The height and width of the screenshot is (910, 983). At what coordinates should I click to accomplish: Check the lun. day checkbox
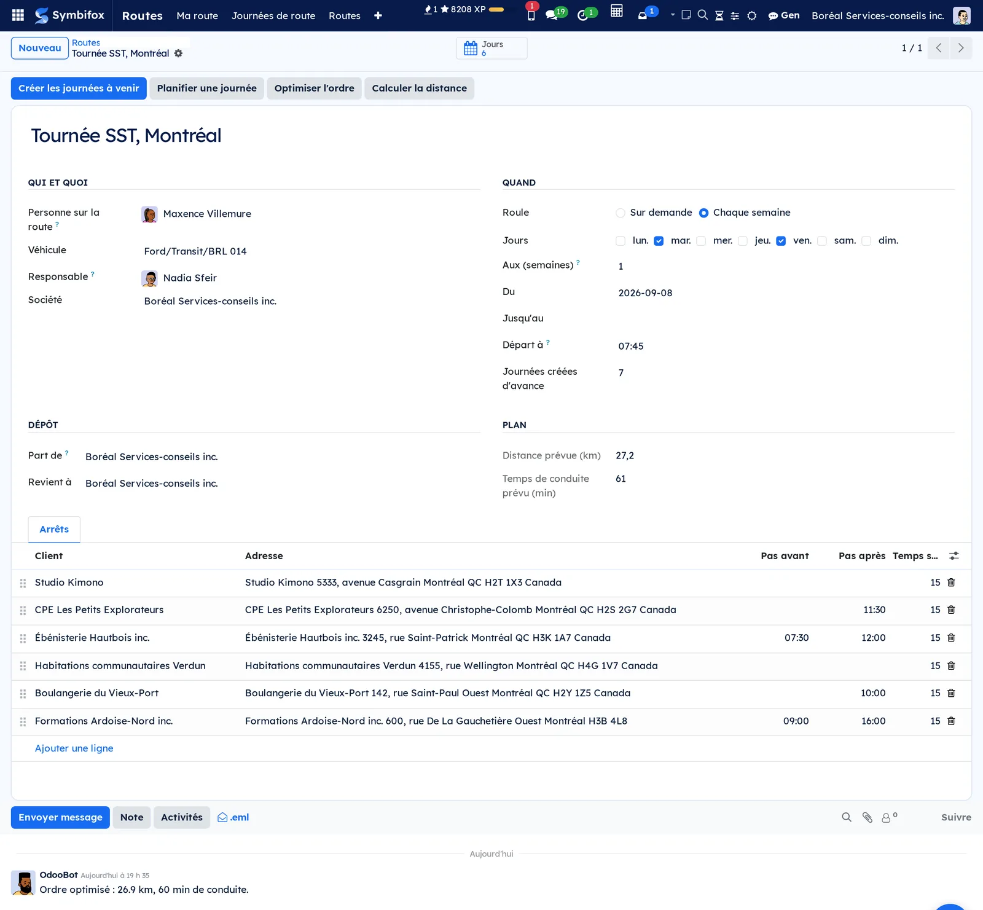(621, 241)
